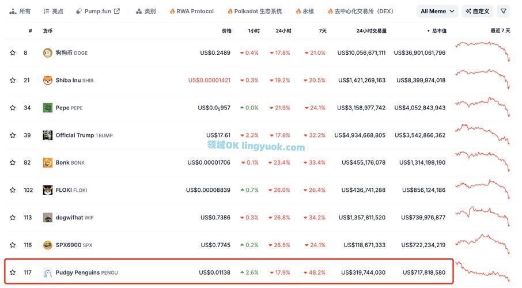This screenshot has width=522, height=288.
Task: View the SPX6900 7-day sparkline
Action: coord(482,244)
